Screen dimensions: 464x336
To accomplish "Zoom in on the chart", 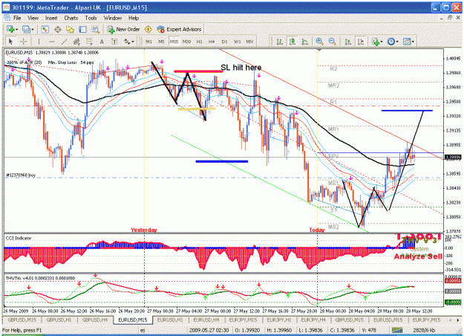I will [319, 42].
